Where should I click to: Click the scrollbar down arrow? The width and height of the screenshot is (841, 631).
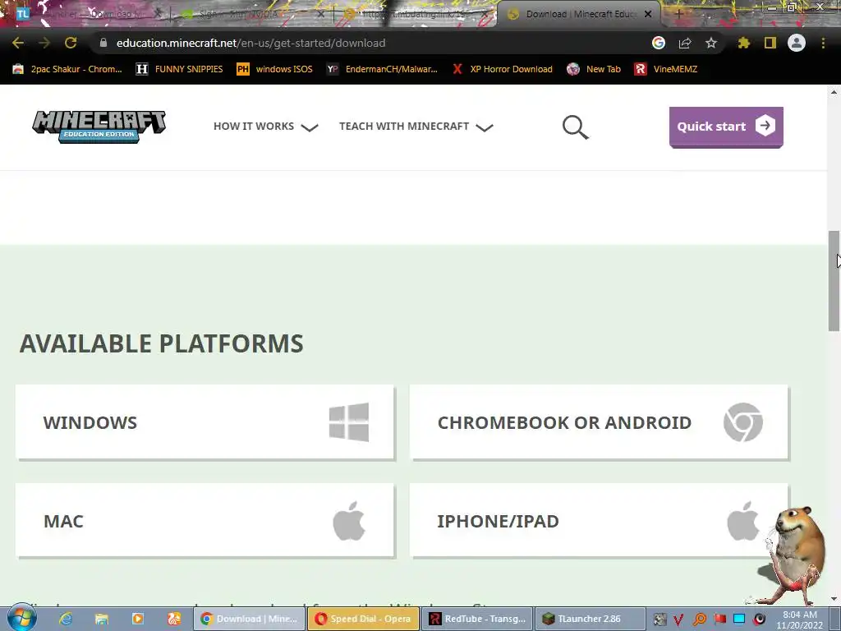coord(834,599)
